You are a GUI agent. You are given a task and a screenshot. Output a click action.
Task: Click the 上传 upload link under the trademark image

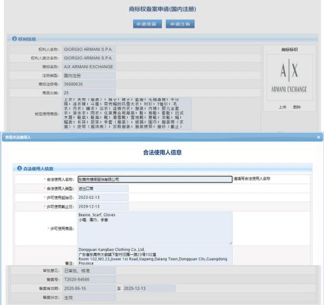tap(282, 107)
